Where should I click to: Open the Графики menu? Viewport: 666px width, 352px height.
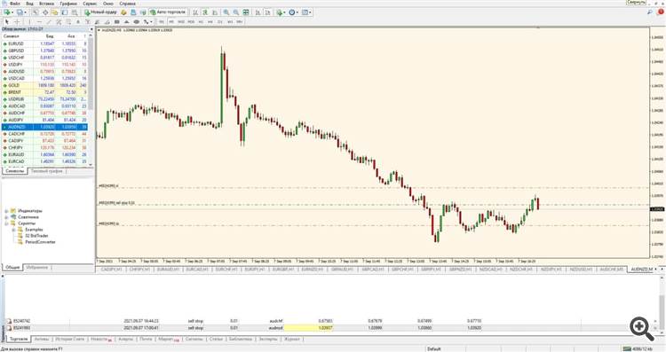point(68,4)
